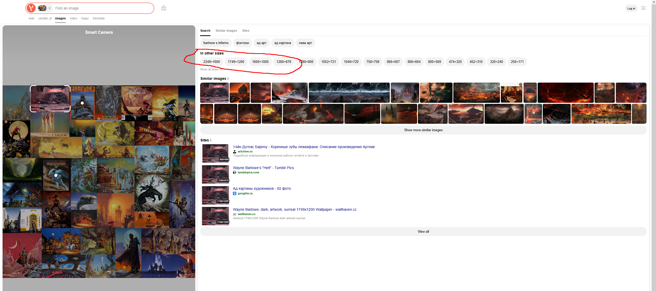Select the 2249×1600 size option

211,62
